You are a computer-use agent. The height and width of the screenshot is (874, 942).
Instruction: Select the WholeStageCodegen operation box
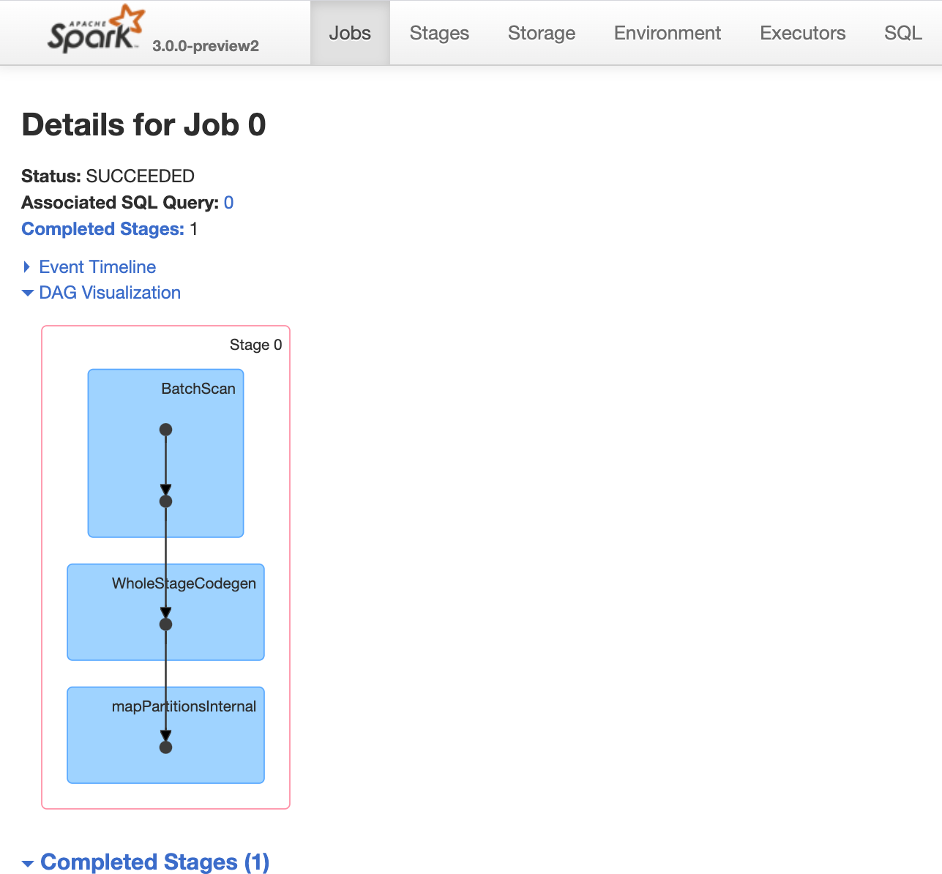coord(166,612)
